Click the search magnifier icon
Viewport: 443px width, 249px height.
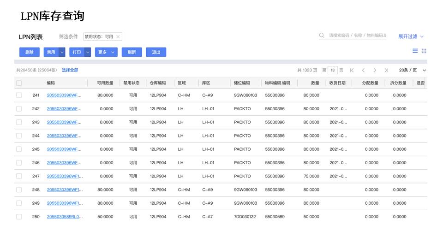coord(322,36)
